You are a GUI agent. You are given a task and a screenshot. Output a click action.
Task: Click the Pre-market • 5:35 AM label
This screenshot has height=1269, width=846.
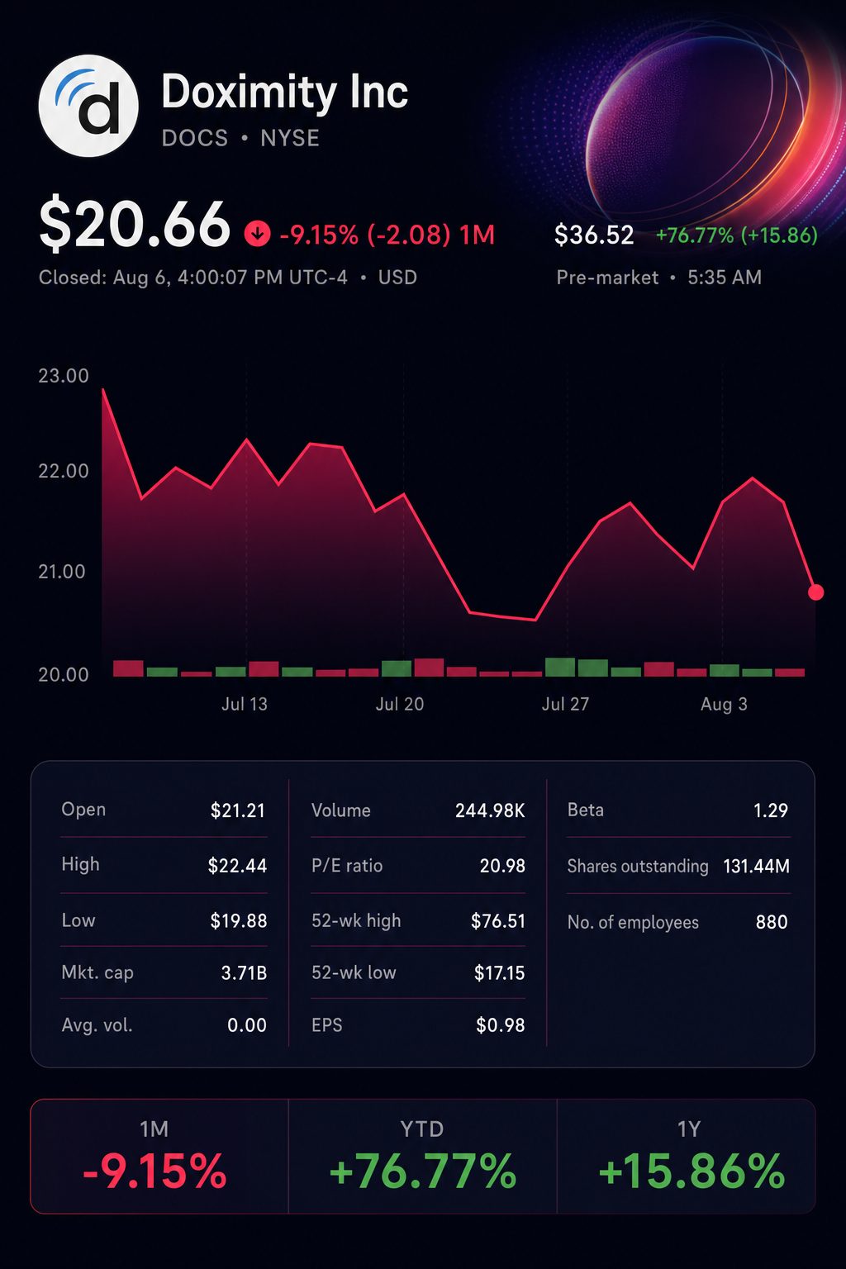[x=659, y=278]
